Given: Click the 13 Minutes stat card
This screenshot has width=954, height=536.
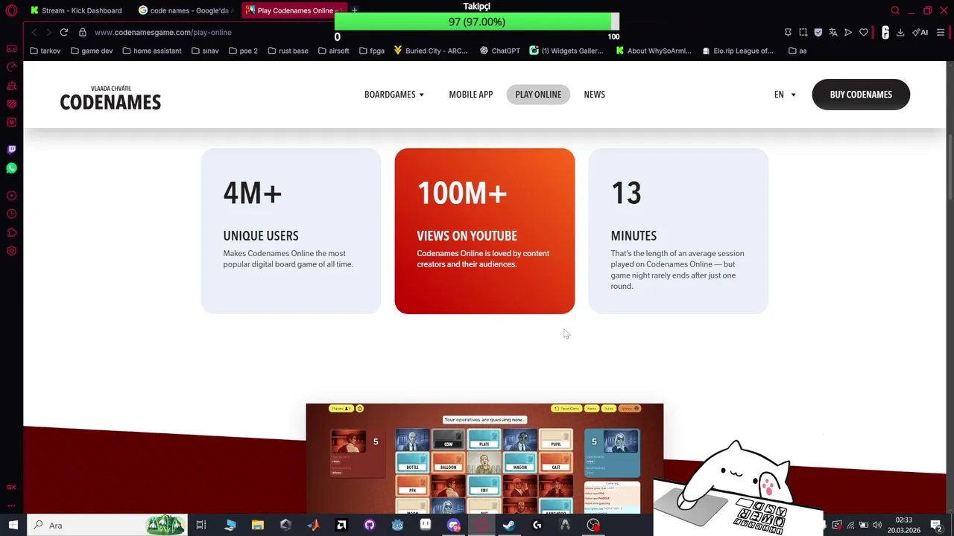Looking at the screenshot, I should (678, 231).
